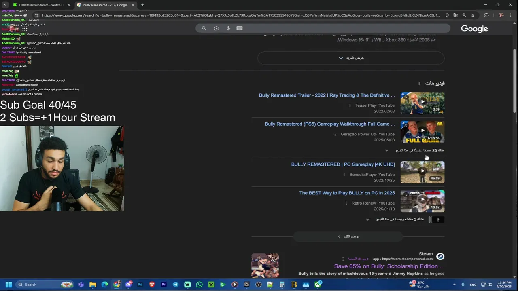Click the location permission icon in address bar
The width and height of the screenshot is (518, 291).
tap(447, 15)
